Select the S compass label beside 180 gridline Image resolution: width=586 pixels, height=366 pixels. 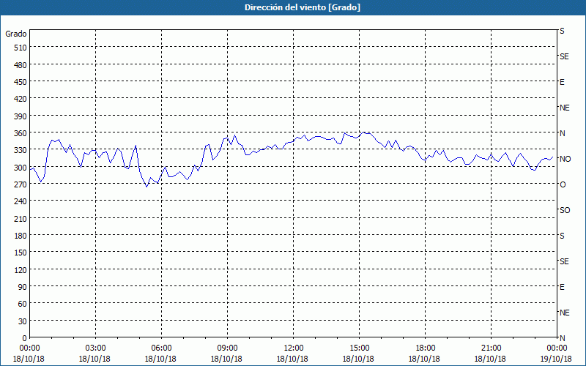tap(562, 236)
